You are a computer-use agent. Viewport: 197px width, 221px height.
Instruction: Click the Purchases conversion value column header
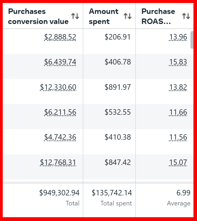38,16
